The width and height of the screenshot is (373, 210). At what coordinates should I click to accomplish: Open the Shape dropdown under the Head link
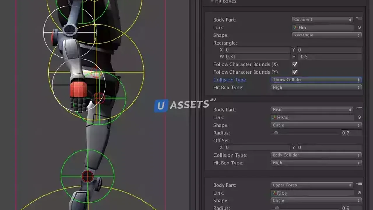(x=316, y=125)
